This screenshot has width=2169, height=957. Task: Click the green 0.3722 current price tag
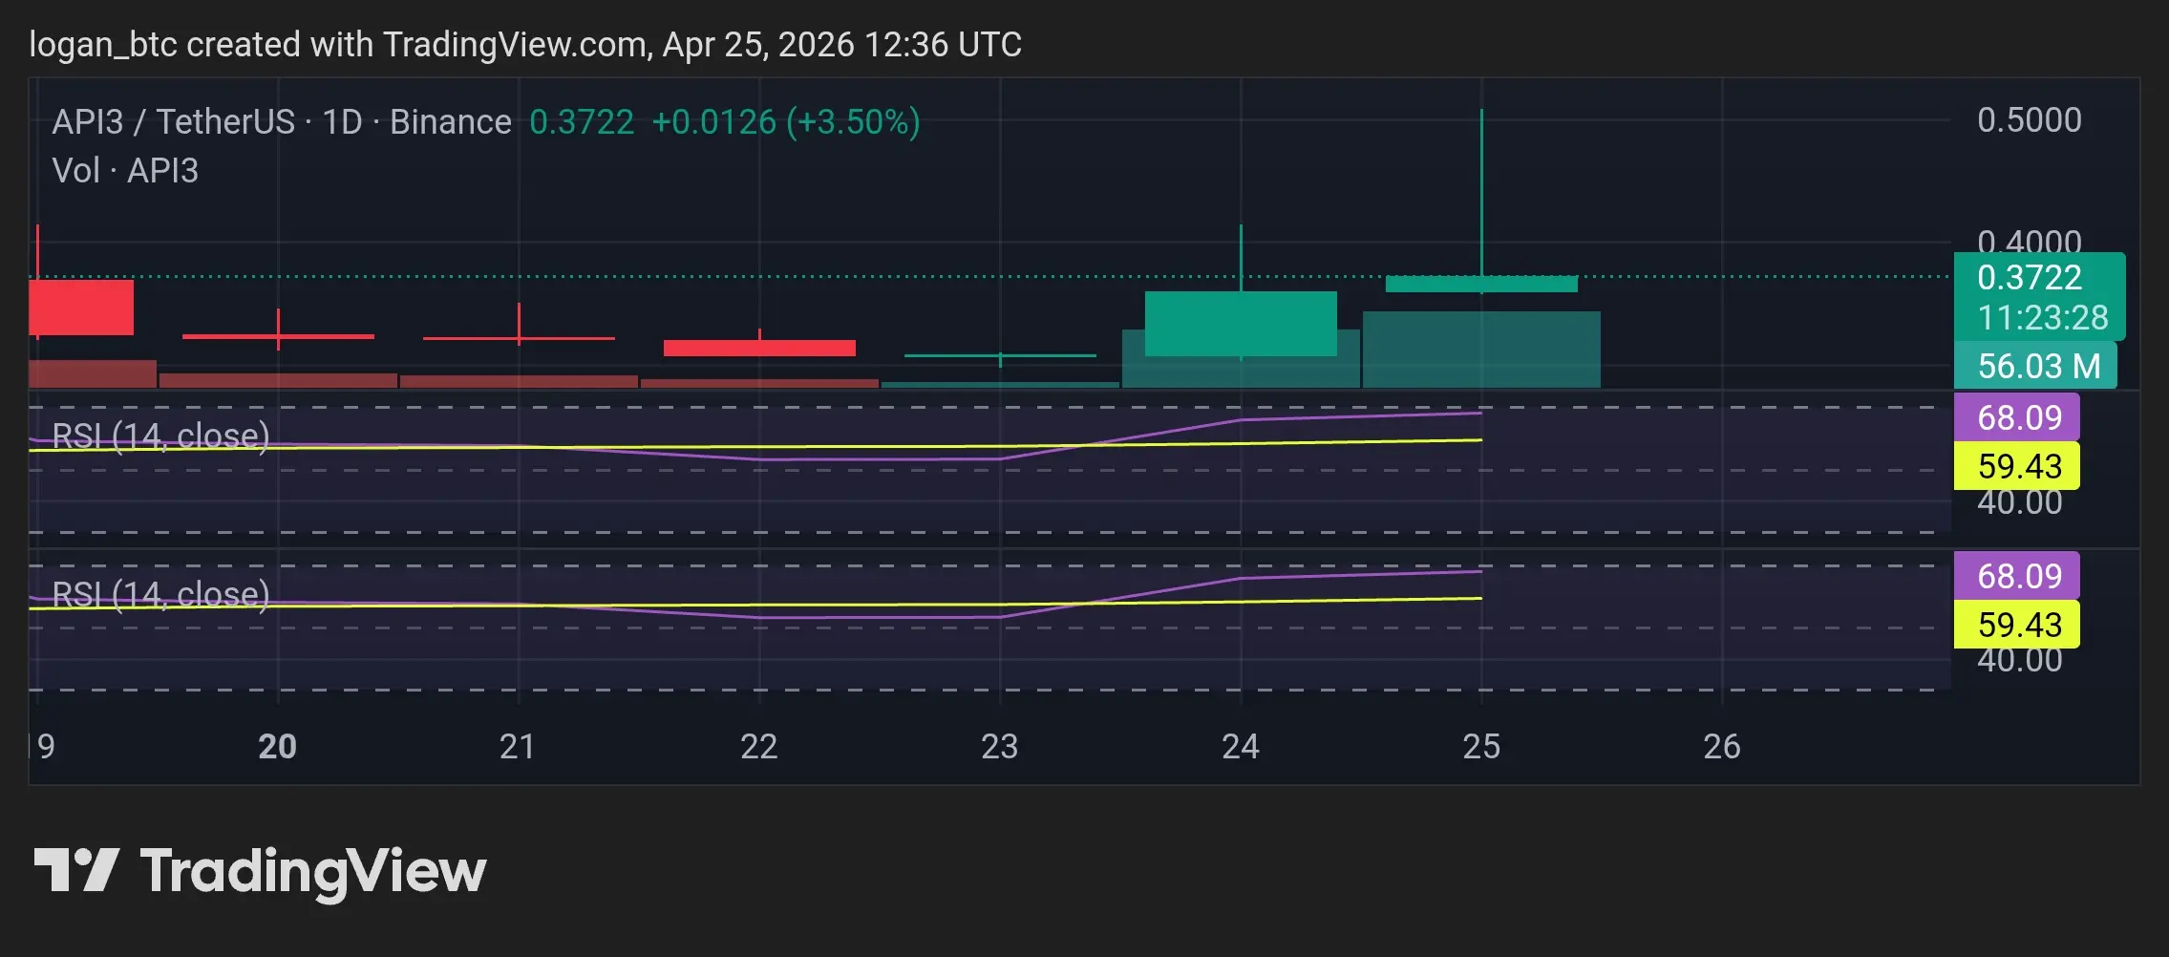point(2038,296)
